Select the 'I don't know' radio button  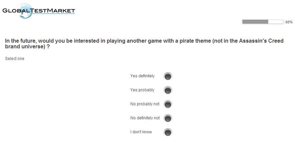point(168,132)
